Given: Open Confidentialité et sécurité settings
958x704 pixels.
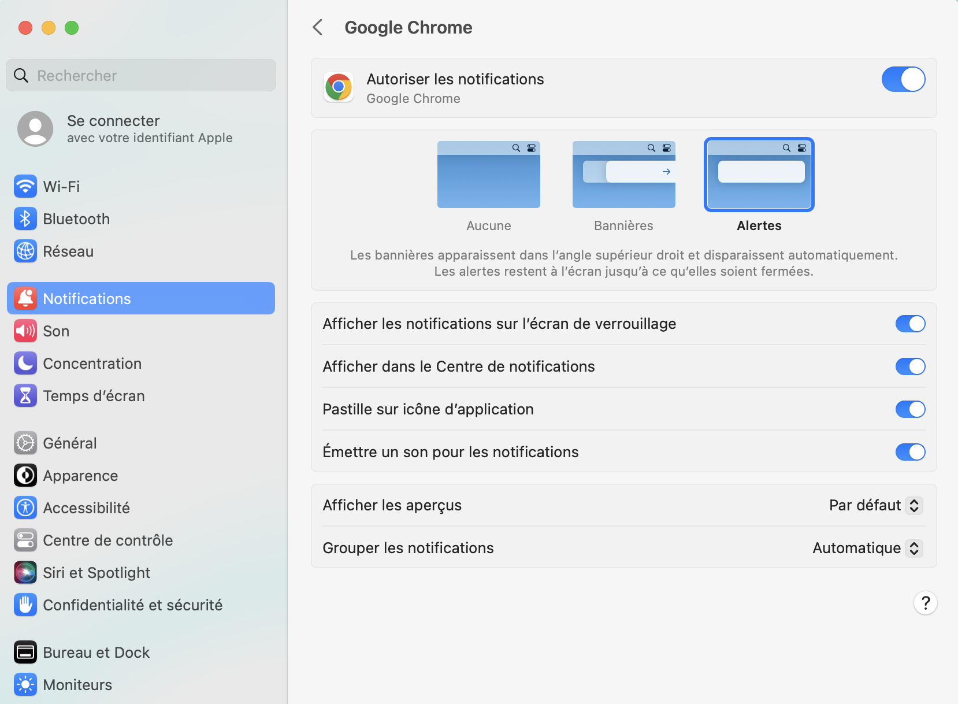Looking at the screenshot, I should tap(25, 605).
